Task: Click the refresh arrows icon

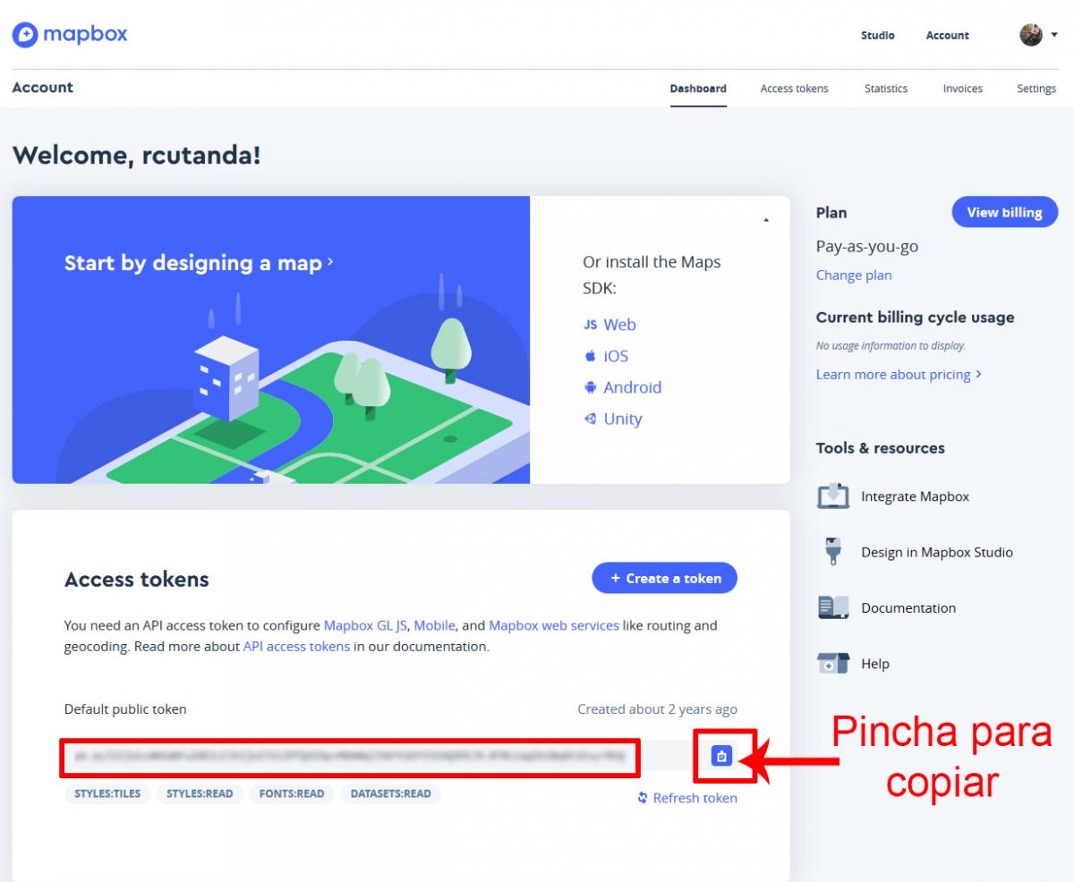Action: [643, 798]
